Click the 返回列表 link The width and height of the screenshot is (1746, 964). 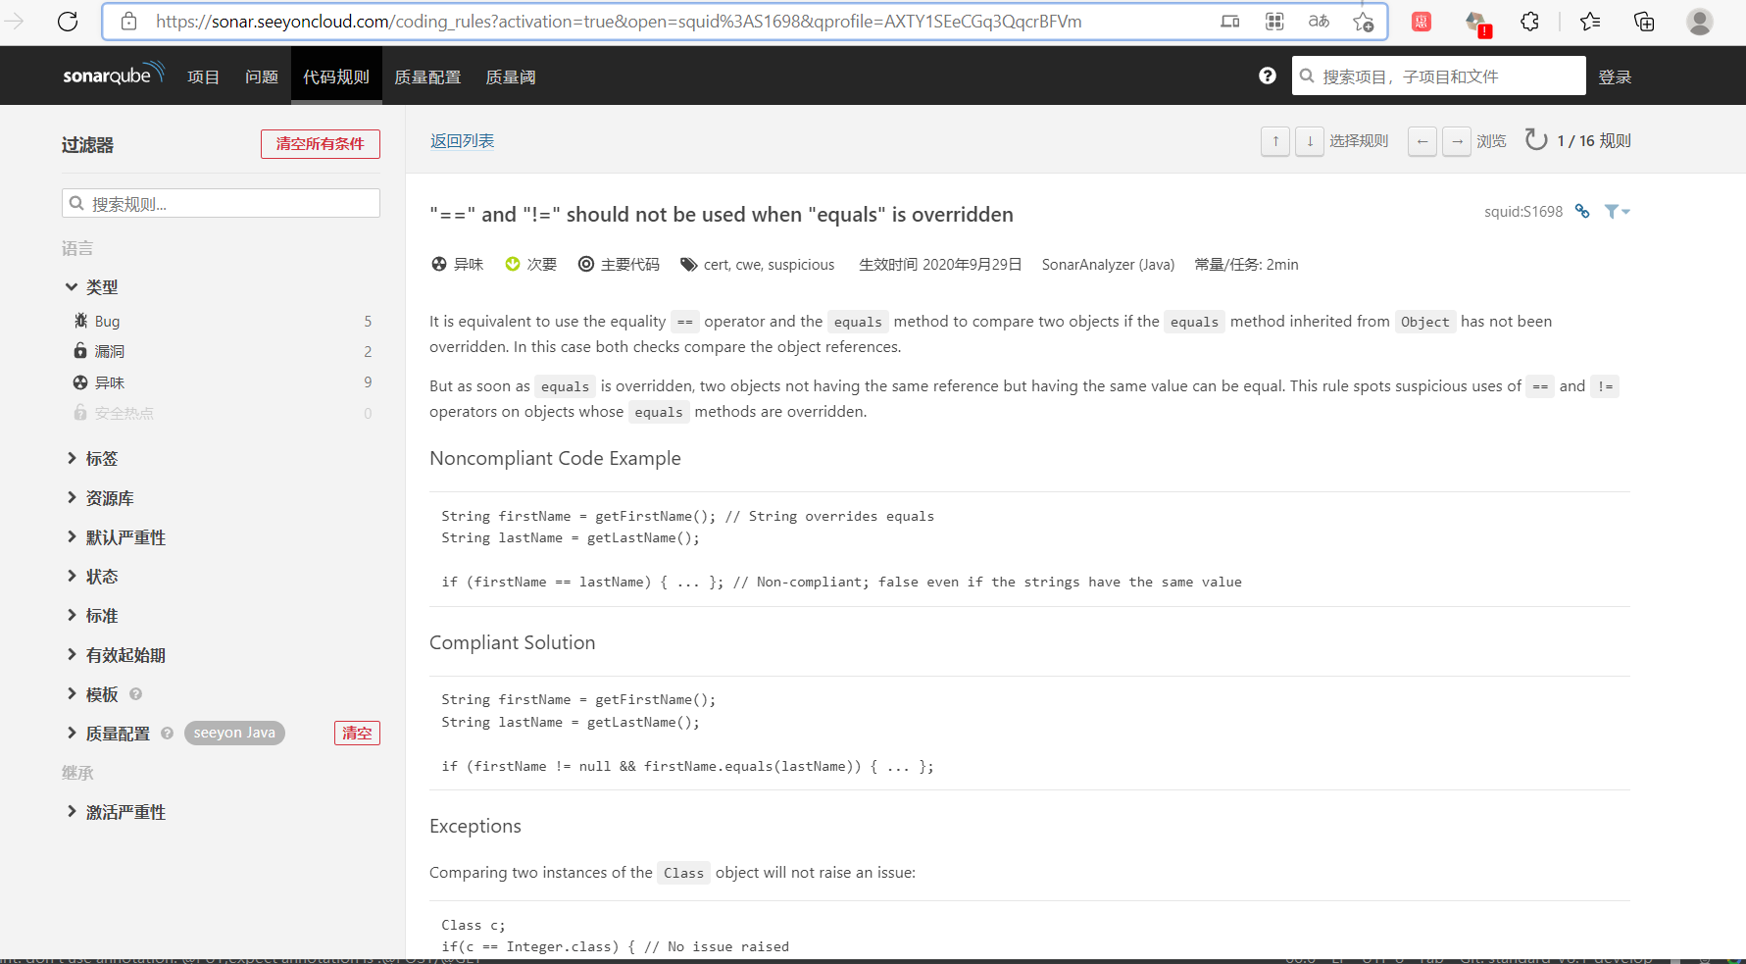pyautogui.click(x=462, y=140)
